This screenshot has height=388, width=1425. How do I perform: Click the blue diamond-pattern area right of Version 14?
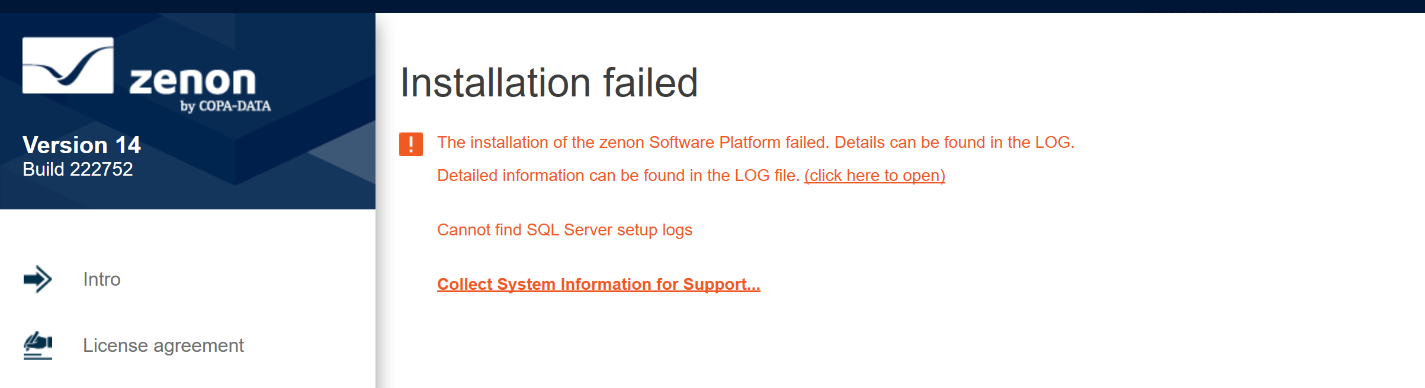pyautogui.click(x=267, y=160)
